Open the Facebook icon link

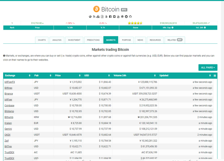pos(110,17)
